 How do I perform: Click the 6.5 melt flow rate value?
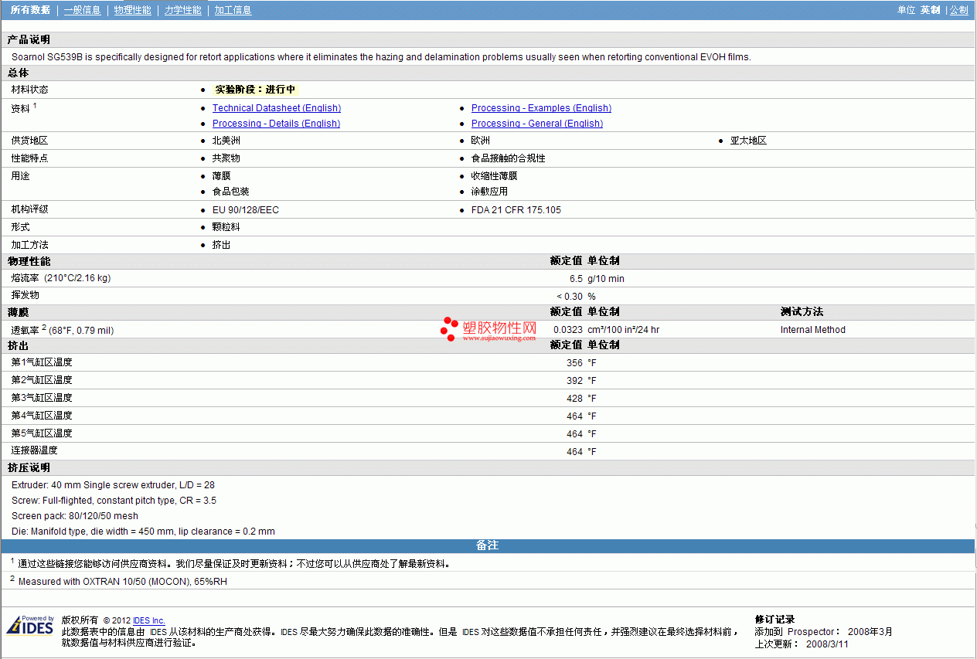click(576, 279)
